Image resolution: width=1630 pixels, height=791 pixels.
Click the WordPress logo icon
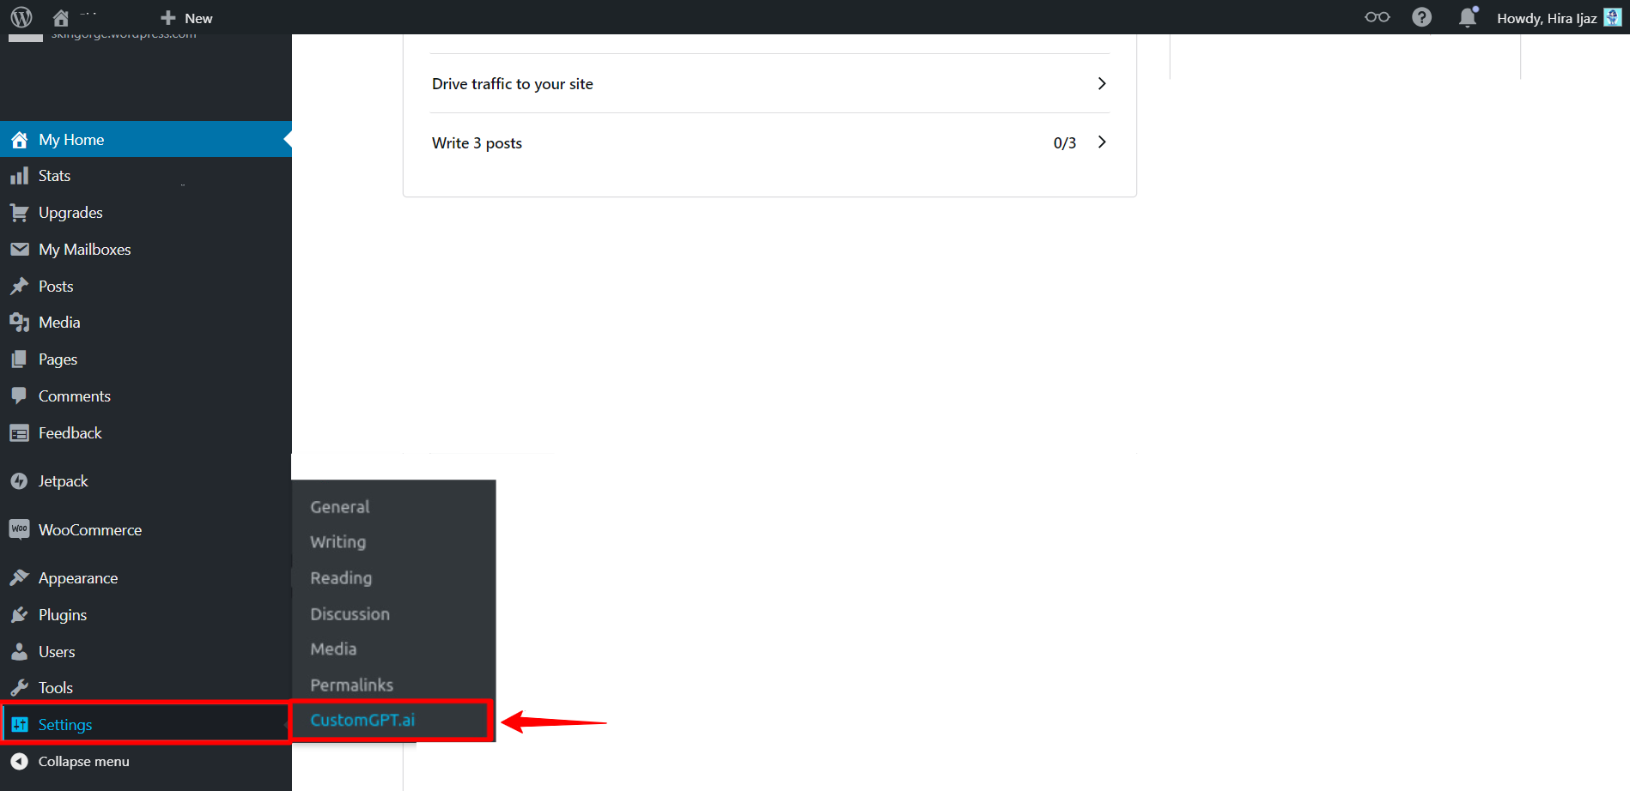coord(21,17)
